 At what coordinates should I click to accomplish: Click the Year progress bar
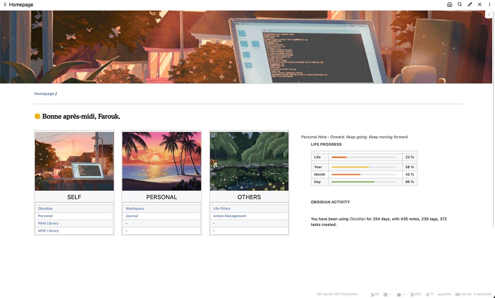click(x=364, y=167)
